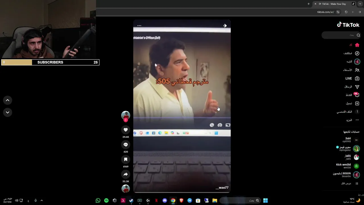The height and width of the screenshot is (205, 364).
Task: Close the TikTok browser tab
Action: [x=315, y=4]
